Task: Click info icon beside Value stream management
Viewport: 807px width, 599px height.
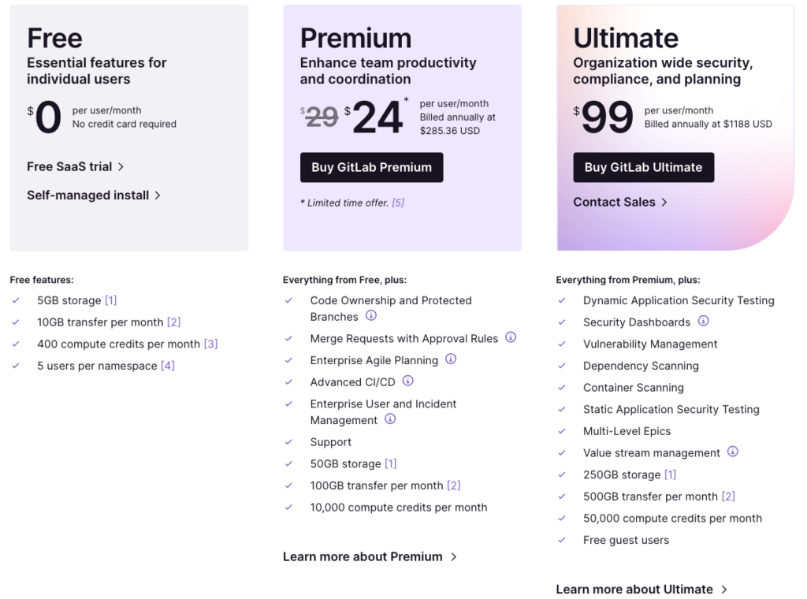Action: (732, 452)
